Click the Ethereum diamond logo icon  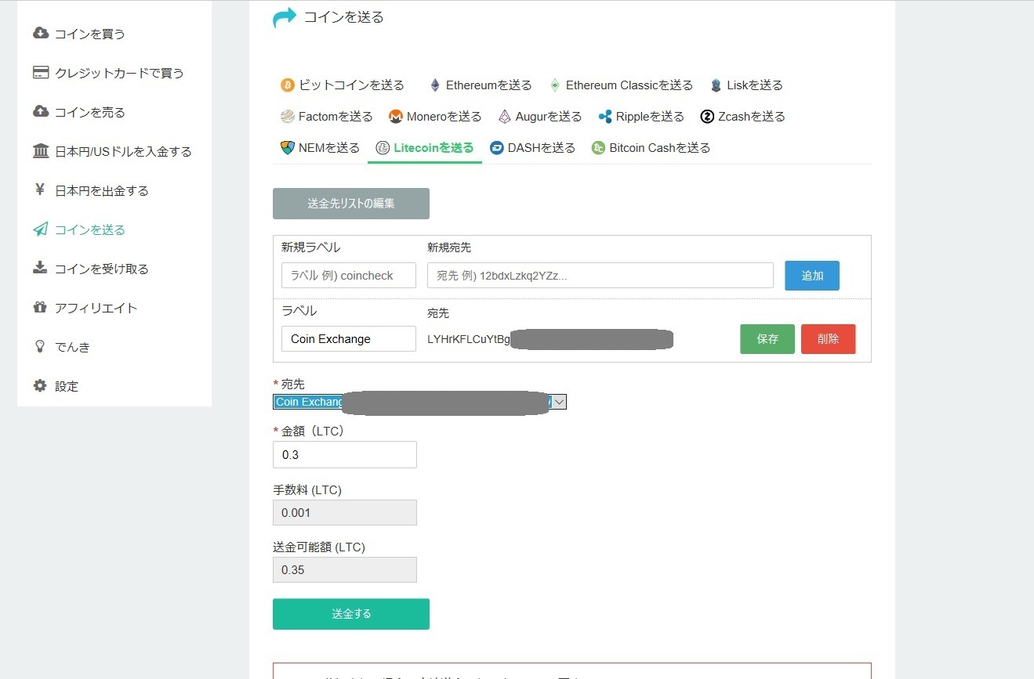434,85
